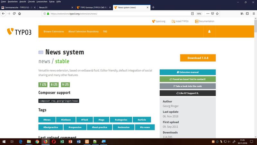Go back with the browser back arrow
Viewport: 257px width, 145px height.
click(x=4, y=14)
